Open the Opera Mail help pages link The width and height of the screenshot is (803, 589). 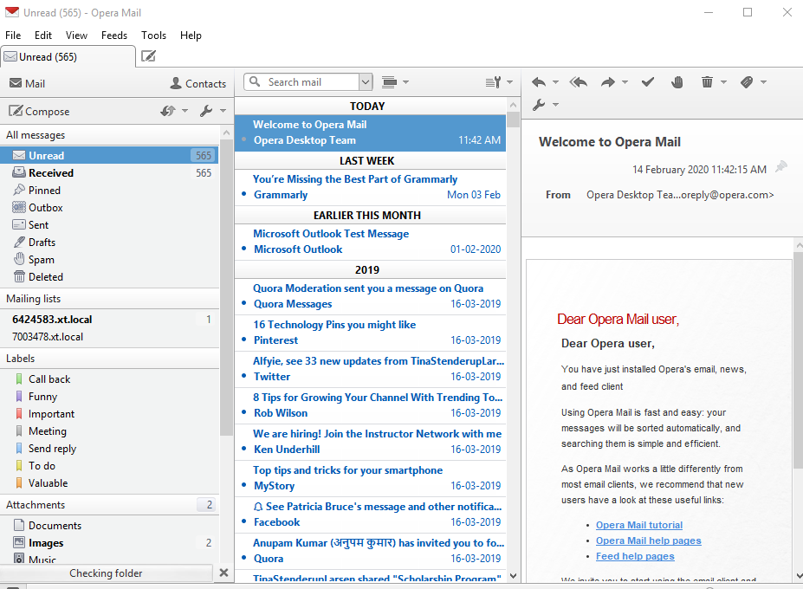(x=648, y=540)
